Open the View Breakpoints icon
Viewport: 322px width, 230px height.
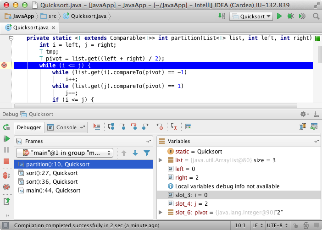pyautogui.click(x=6, y=175)
